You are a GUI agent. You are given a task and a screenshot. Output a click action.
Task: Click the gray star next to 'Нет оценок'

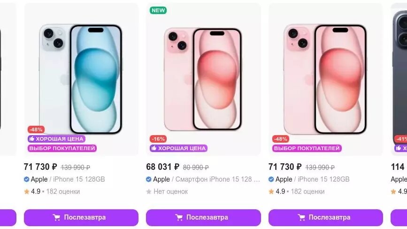pyautogui.click(x=149, y=191)
